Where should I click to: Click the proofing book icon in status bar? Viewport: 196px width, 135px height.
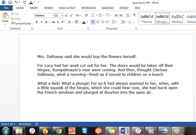pos(37,124)
